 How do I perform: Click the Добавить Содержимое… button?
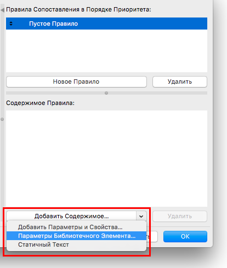[71, 216]
